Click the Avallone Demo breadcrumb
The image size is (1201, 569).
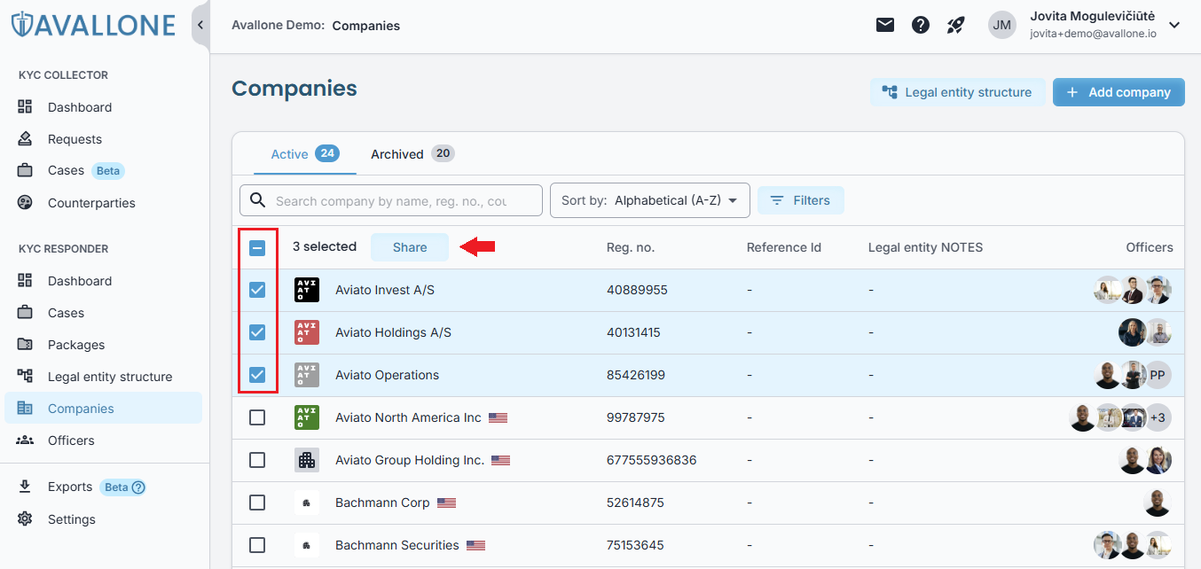pyautogui.click(x=278, y=26)
